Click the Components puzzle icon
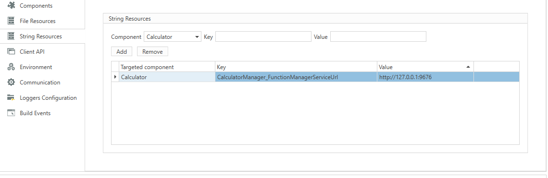 11,6
